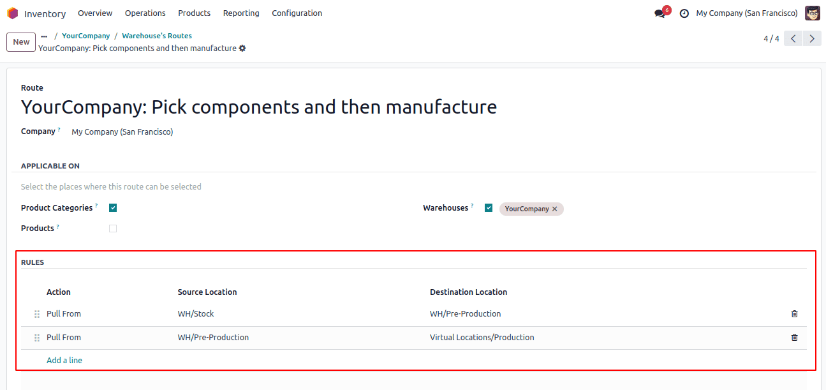This screenshot has height=390, width=826.
Task: Toggle the Product Categories checkbox
Action: click(113, 208)
